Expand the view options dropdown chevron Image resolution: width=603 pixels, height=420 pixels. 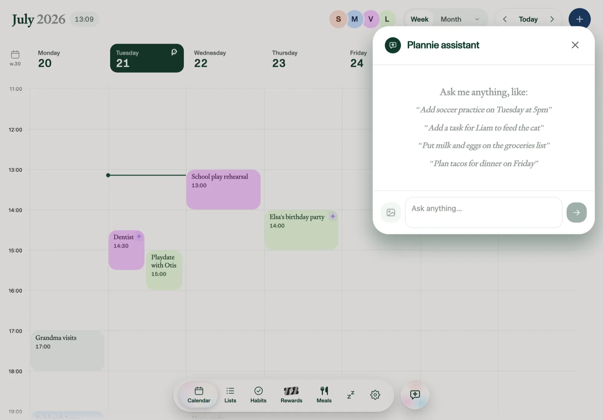click(x=477, y=19)
